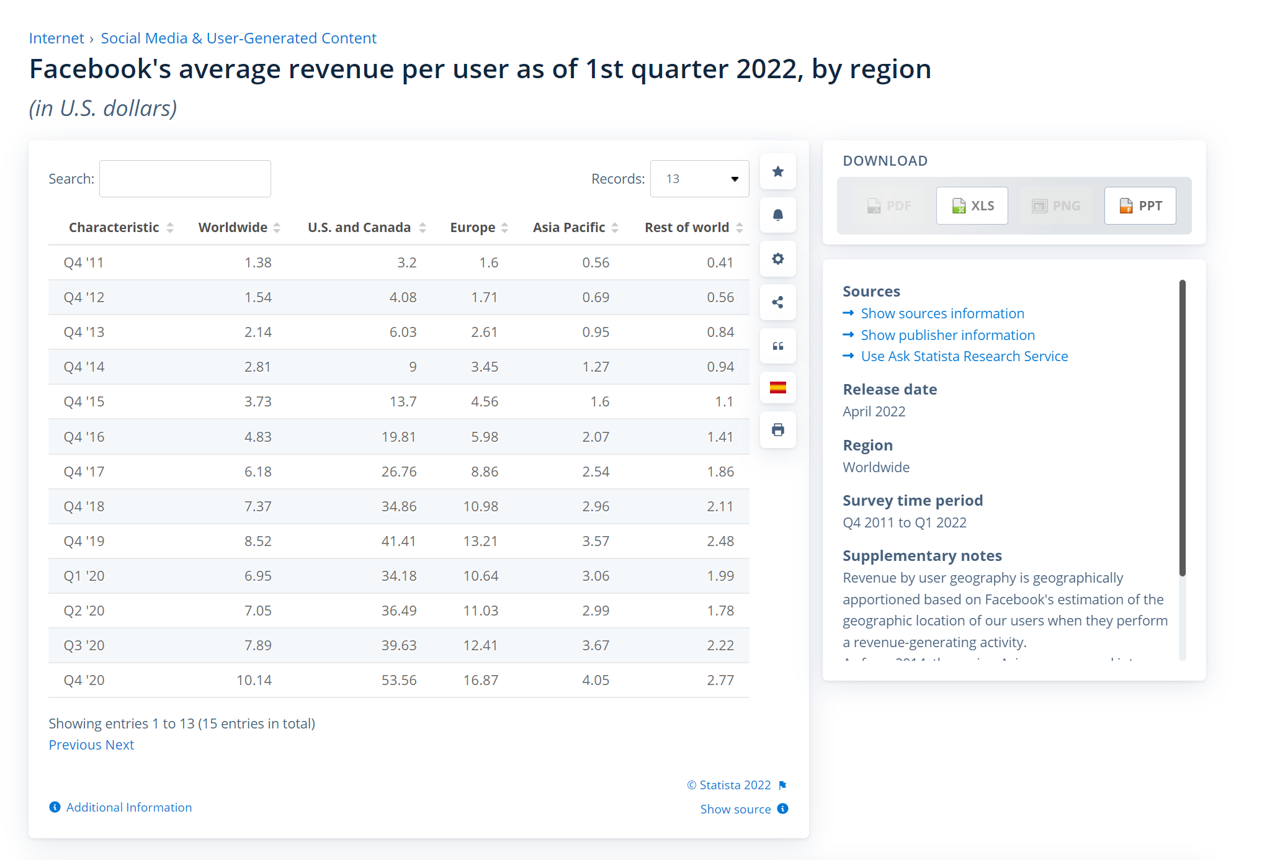Click the sources panel scrollbar
The width and height of the screenshot is (1262, 860).
click(x=1182, y=428)
